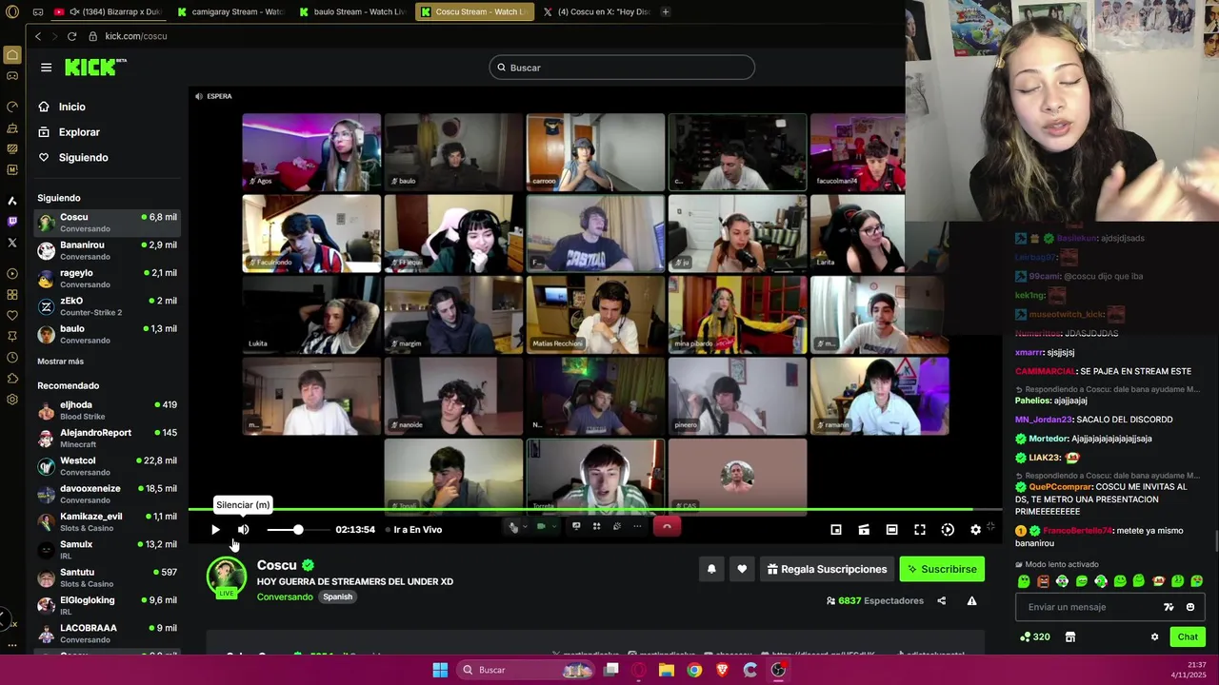Screen dimensions: 1219x685
Task: End the call with the red hang-up button
Action: (667, 527)
